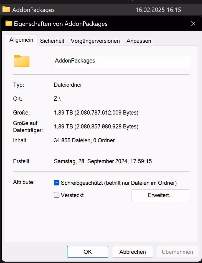The image size is (202, 263).
Task: Open the Vorgängerversionen tab
Action: [95, 41]
